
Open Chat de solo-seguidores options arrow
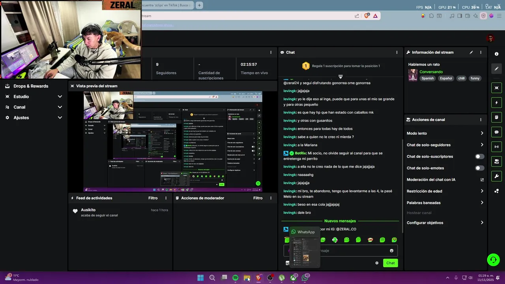[482, 145]
